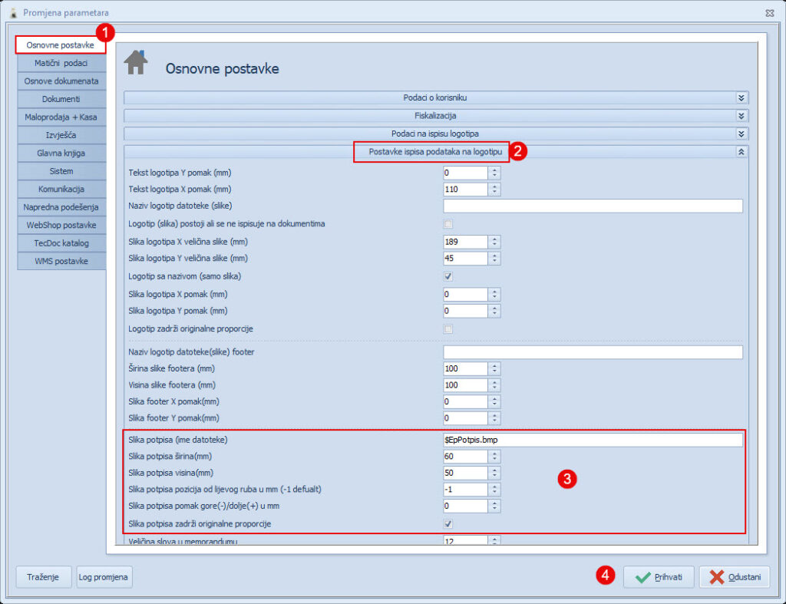The image size is (786, 604).
Task: Collapse Postavke ispisa podataka na logotipu chevron
Action: pos(741,152)
